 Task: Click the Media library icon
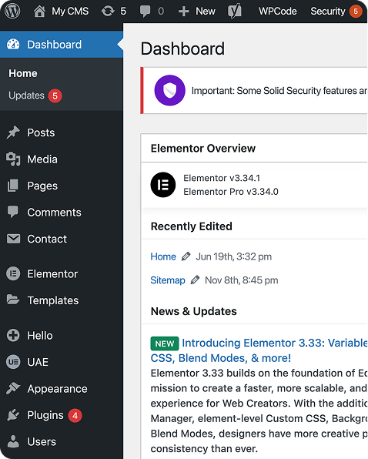13,159
